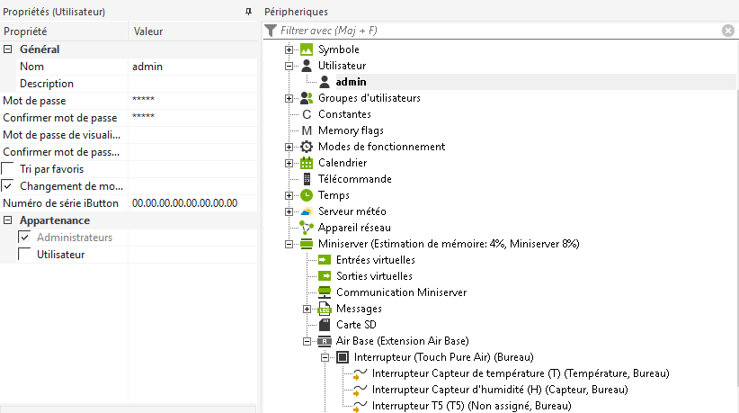
Task: Edit Confirmer mot de passe value
Action: (x=192, y=117)
